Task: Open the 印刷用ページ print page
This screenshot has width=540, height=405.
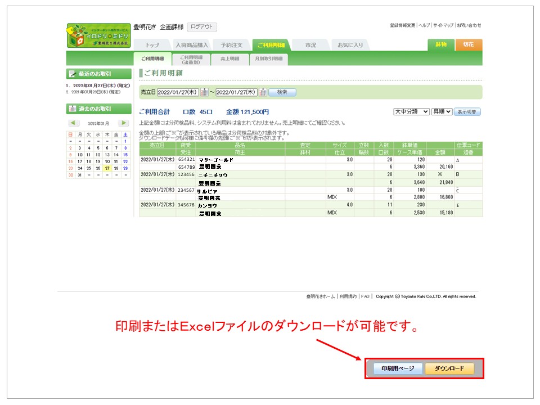Action: (x=398, y=368)
